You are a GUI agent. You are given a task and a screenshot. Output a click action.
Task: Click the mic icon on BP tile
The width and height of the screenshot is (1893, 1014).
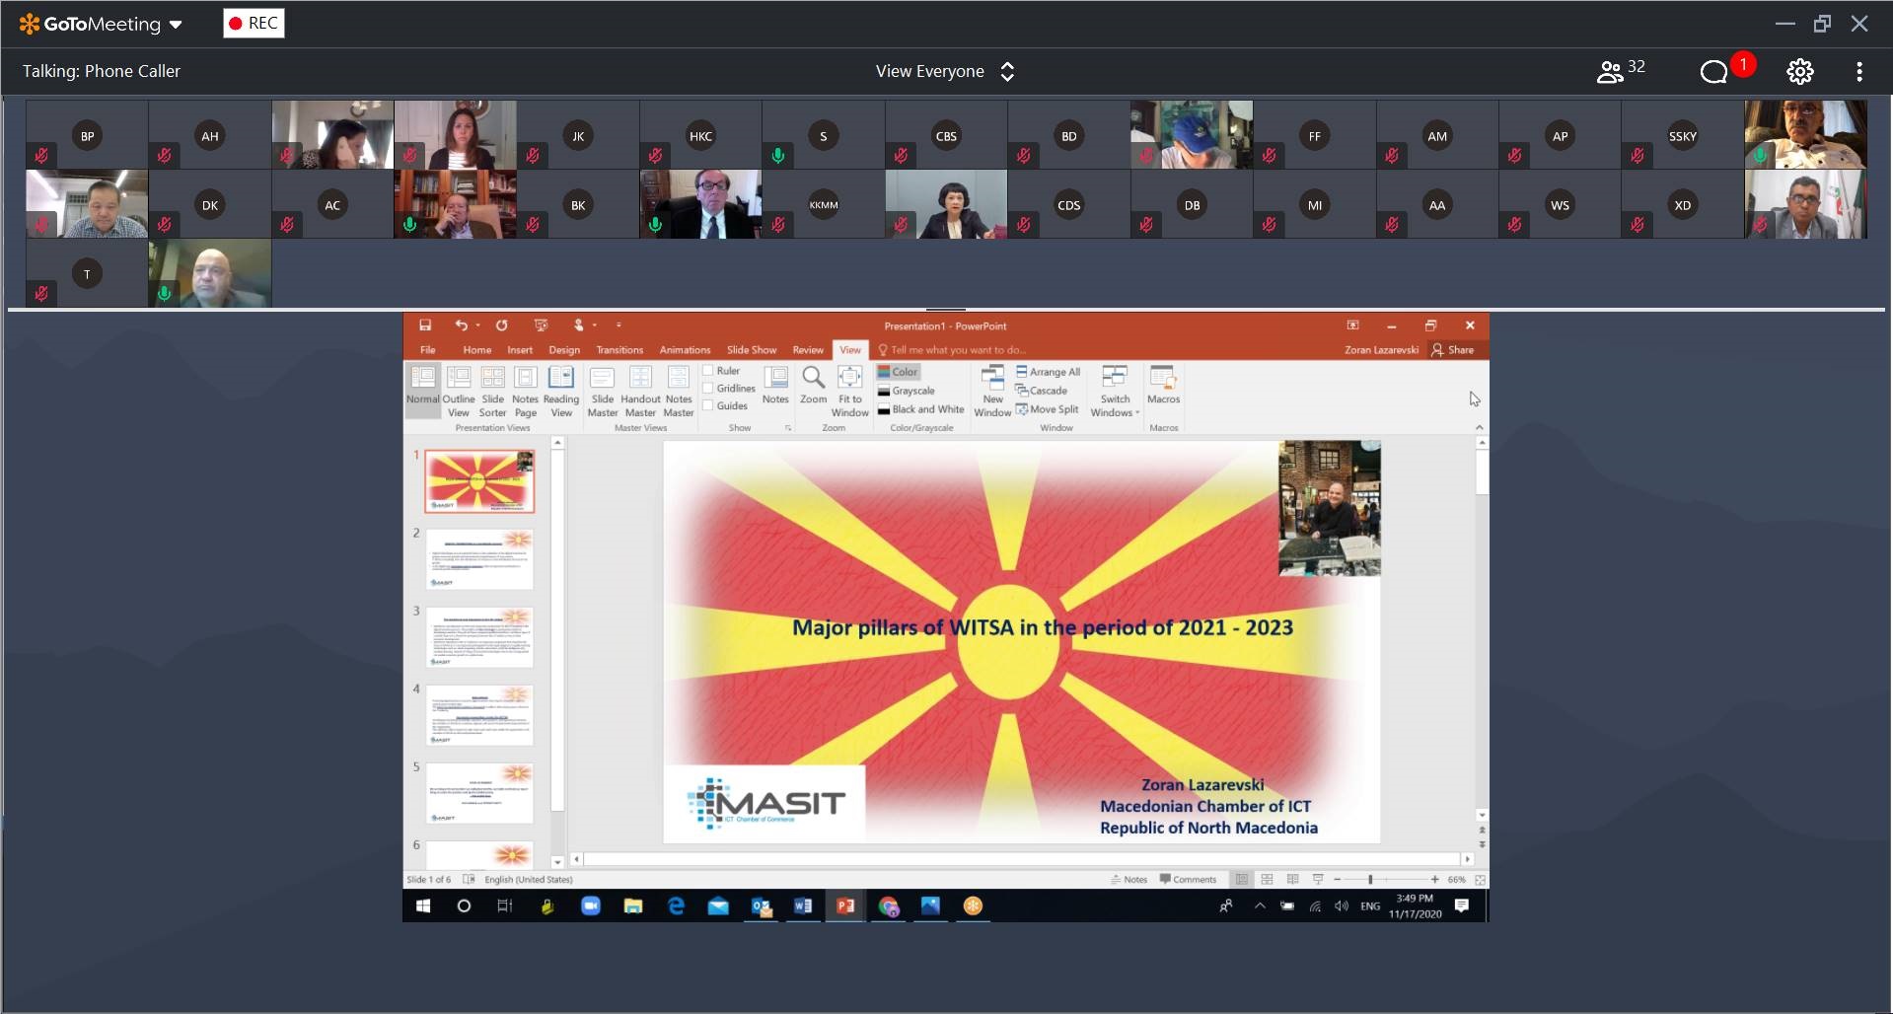41,155
